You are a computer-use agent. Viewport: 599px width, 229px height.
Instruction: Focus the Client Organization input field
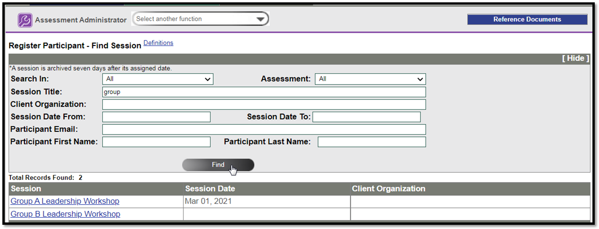click(x=264, y=104)
